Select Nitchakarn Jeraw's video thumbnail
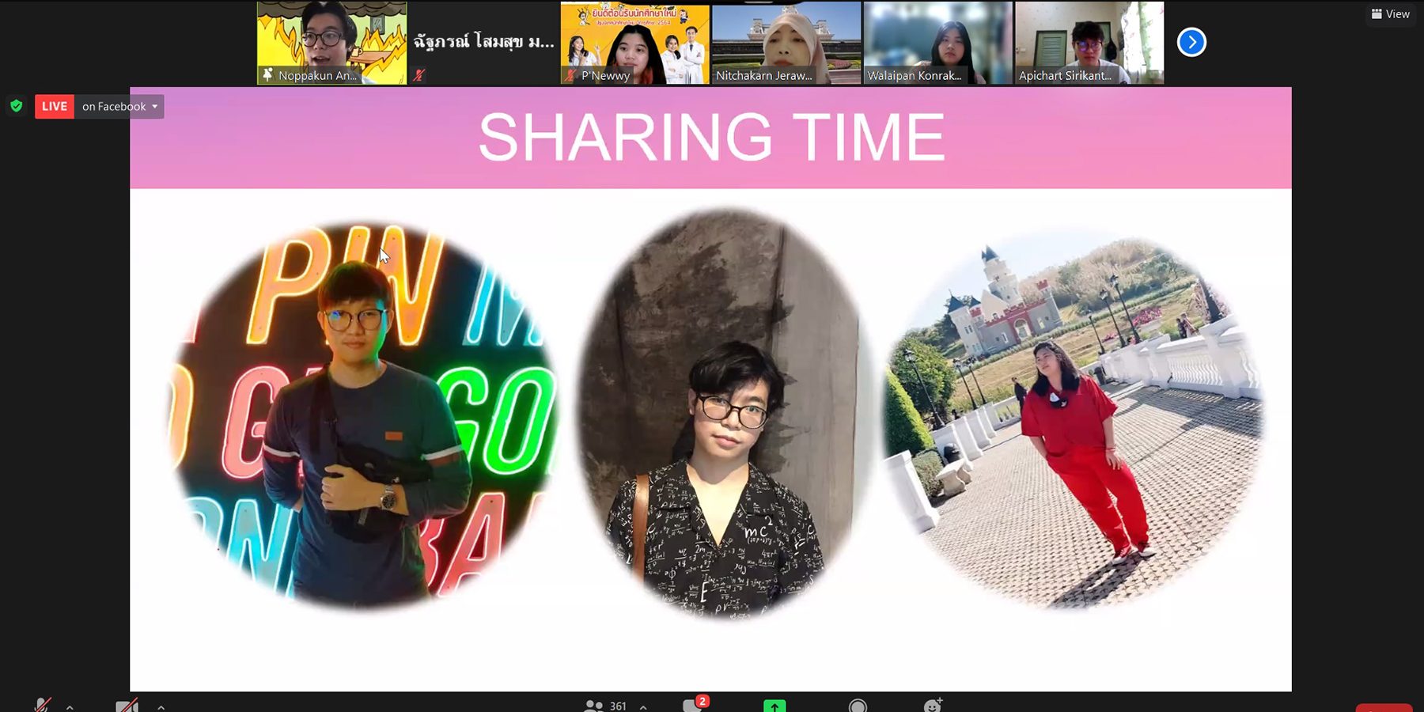The height and width of the screenshot is (712, 1424). tap(786, 43)
